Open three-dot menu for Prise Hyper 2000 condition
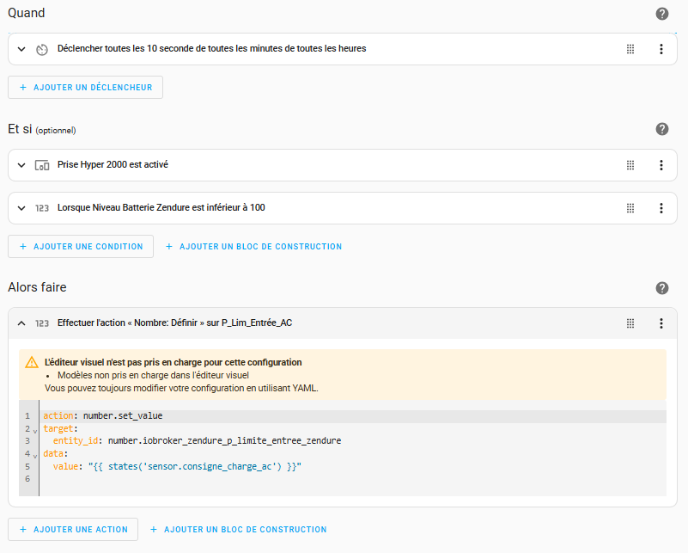The width and height of the screenshot is (688, 553). [x=661, y=165]
